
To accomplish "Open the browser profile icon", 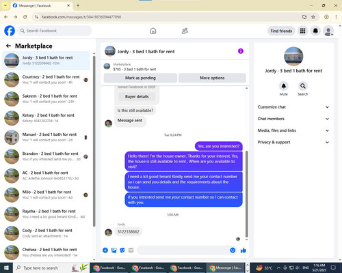I will click(x=326, y=17).
